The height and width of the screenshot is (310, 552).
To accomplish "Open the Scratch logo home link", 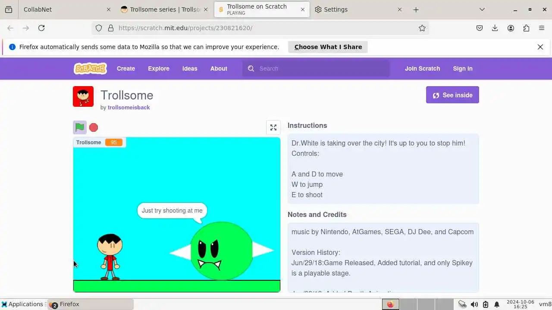I will (x=90, y=68).
